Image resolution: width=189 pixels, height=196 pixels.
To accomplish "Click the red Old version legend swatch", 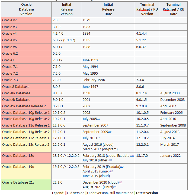I will (66, 193).
